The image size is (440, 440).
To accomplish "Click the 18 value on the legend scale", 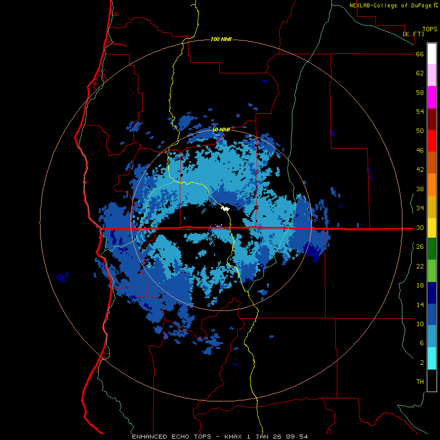I will click(x=420, y=286).
